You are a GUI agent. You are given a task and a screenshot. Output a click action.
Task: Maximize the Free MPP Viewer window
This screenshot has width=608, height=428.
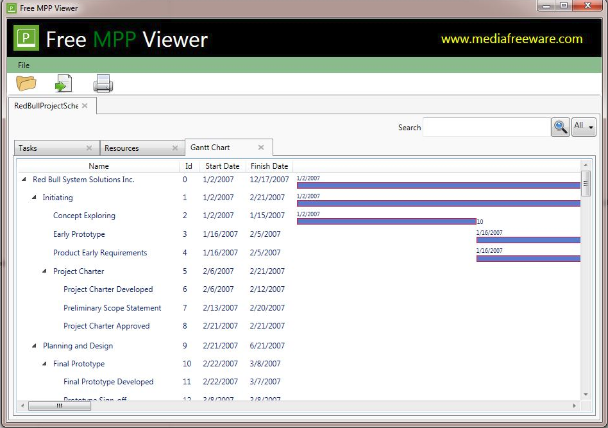click(x=564, y=5)
